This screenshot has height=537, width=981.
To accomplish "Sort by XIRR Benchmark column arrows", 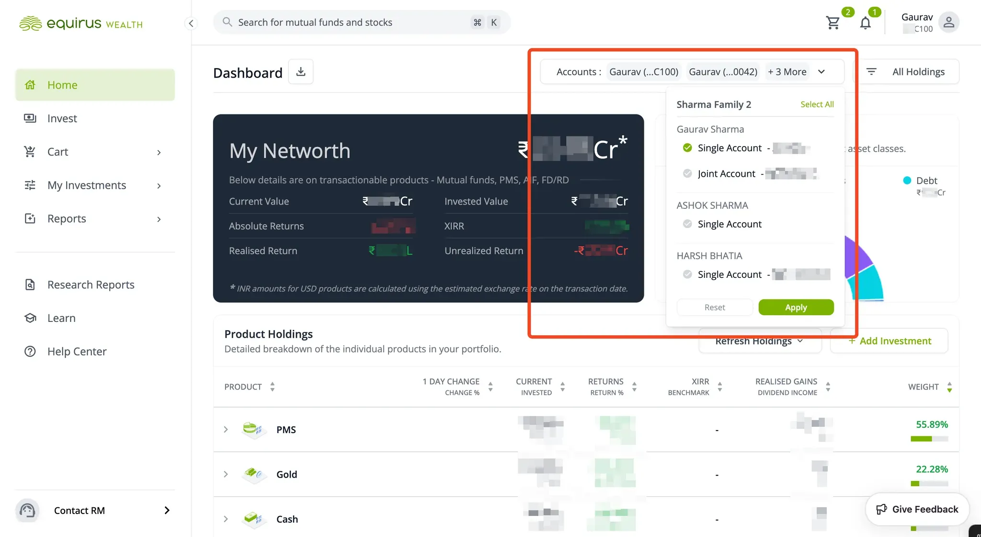I will pos(719,387).
